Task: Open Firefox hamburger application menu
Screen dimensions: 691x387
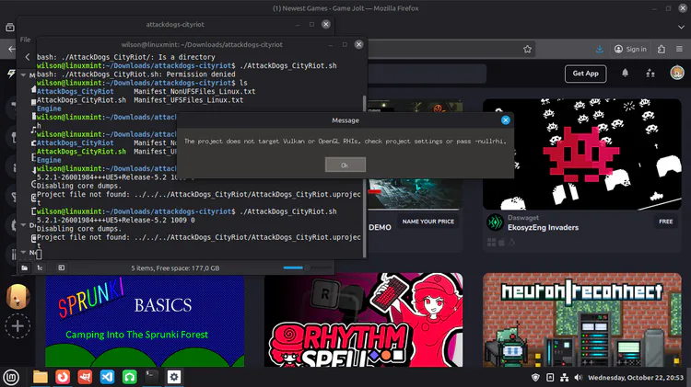Action: [x=679, y=50]
